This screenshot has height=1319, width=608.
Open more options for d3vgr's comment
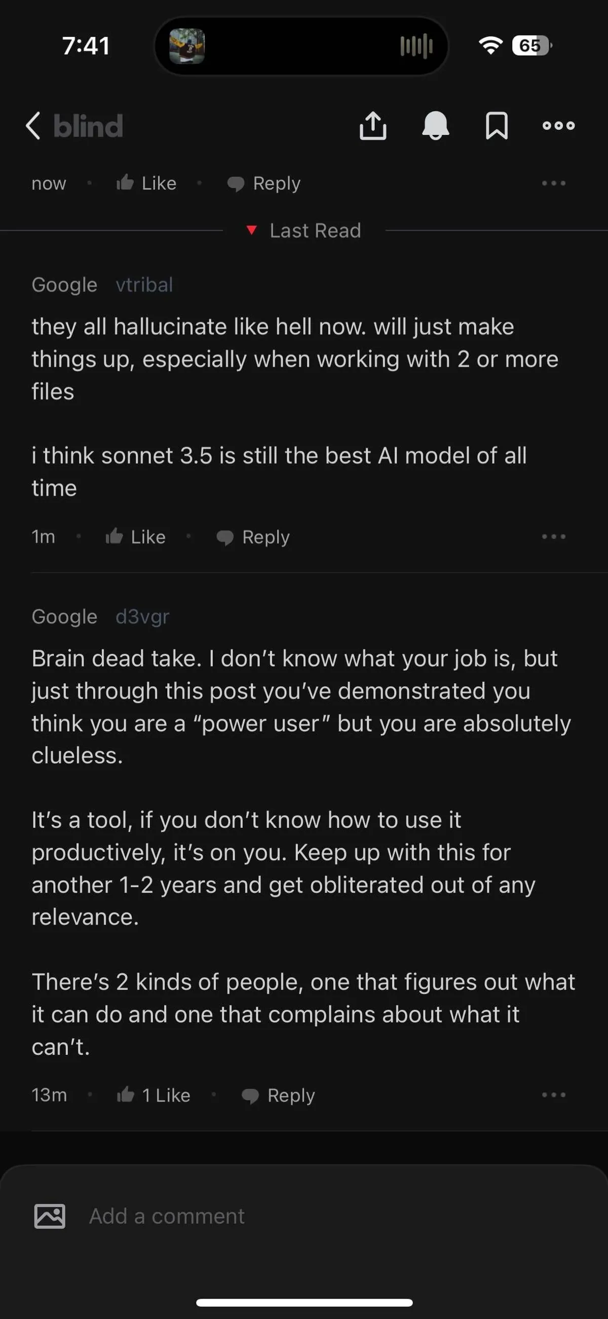[x=553, y=1095]
